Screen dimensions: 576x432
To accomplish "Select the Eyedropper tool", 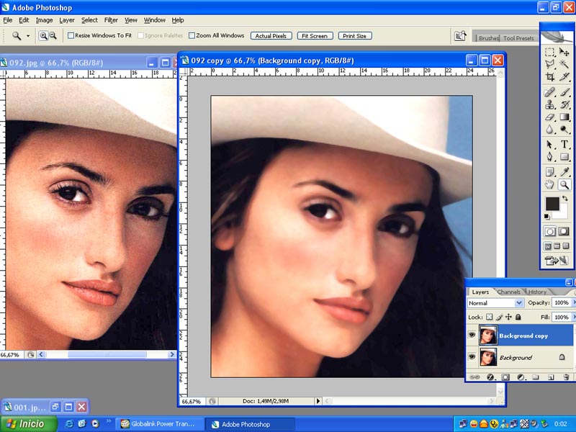I will [565, 171].
